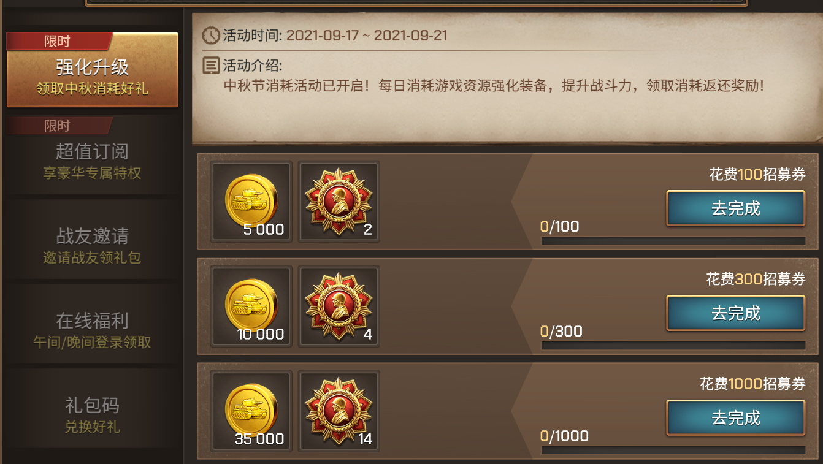Image resolution: width=823 pixels, height=464 pixels.
Task: Click the red 限时 badge above 超值订阅
Action: tap(59, 126)
